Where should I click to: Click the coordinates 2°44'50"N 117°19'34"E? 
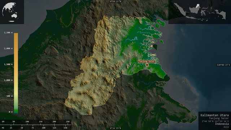pyautogui.click(x=215, y=121)
